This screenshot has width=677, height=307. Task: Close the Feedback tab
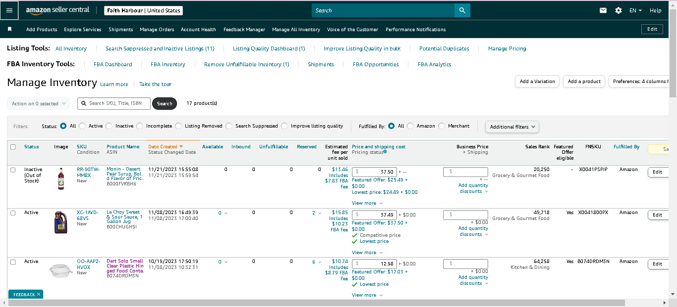pyautogui.click(x=39, y=294)
